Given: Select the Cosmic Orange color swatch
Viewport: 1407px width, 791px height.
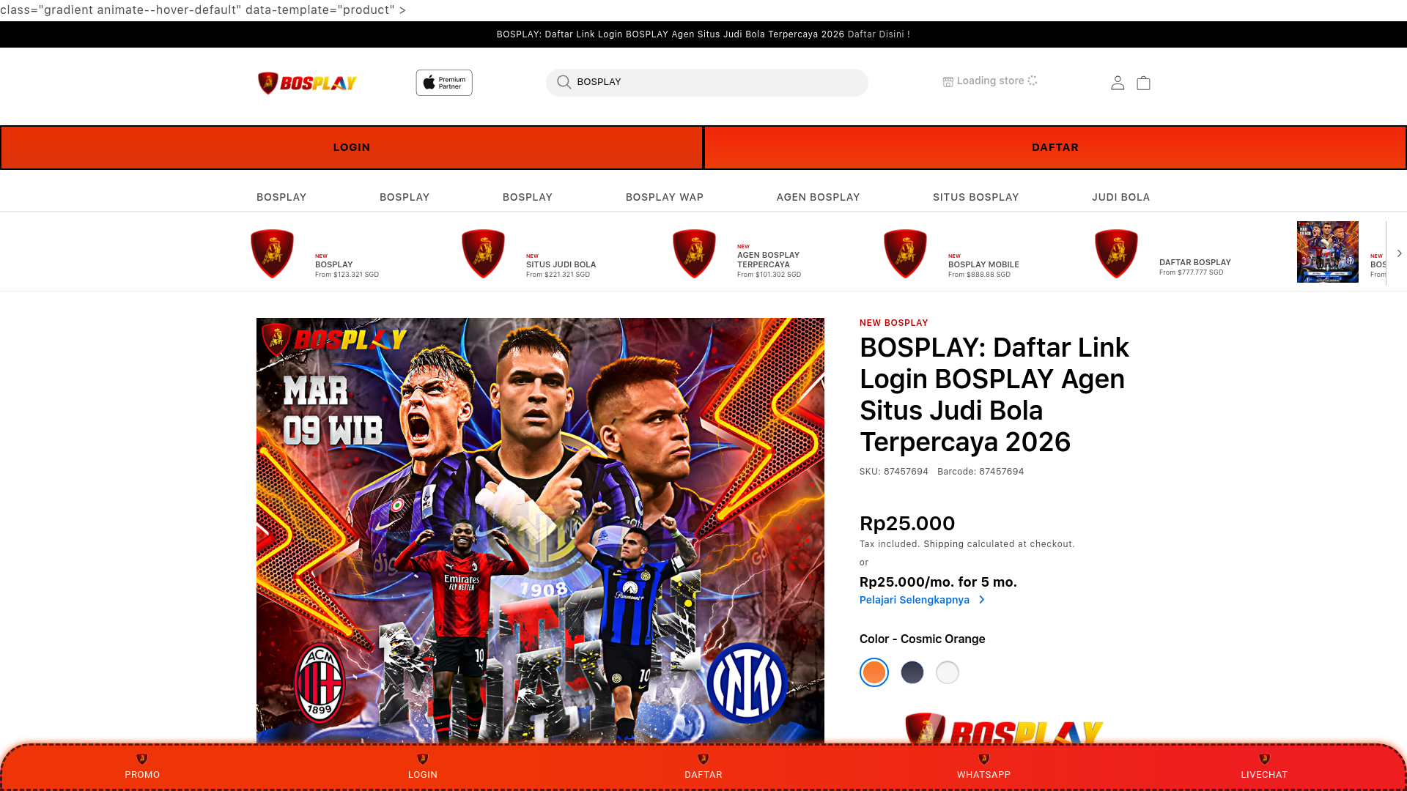Looking at the screenshot, I should point(874,672).
